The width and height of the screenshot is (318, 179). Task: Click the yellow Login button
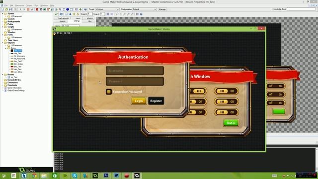[139, 101]
